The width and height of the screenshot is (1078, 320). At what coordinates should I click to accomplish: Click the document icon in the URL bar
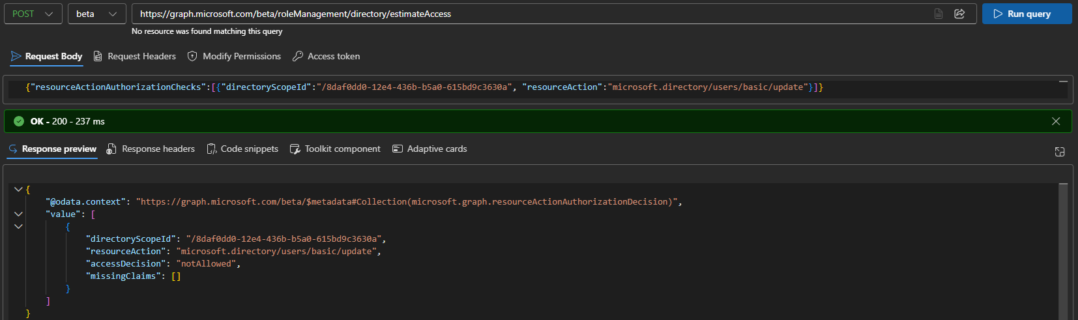coord(939,14)
